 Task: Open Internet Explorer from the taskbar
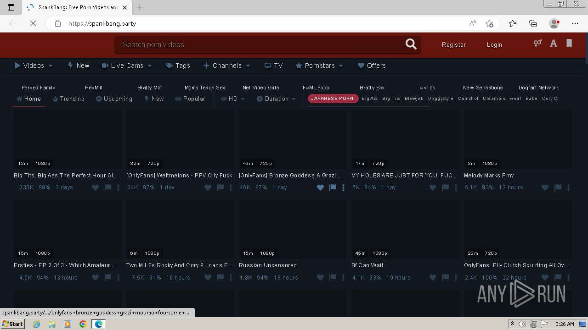tap(36, 324)
